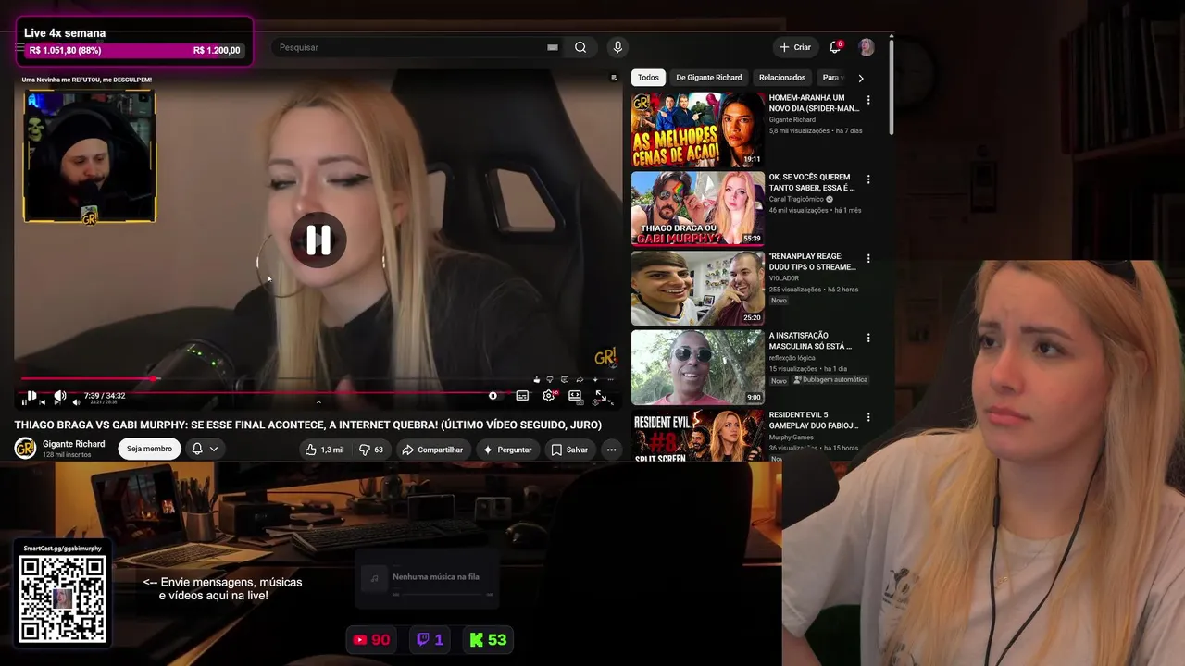This screenshot has width=1185, height=666.
Task: Open options menu for A Insatisfação Masculina video
Action: (868, 338)
